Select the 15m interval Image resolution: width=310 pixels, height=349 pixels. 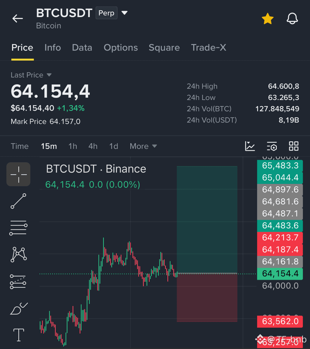click(49, 146)
